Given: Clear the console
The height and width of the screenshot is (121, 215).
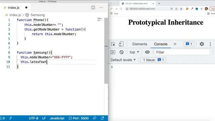Looking at the screenshot, I should coord(122,52).
